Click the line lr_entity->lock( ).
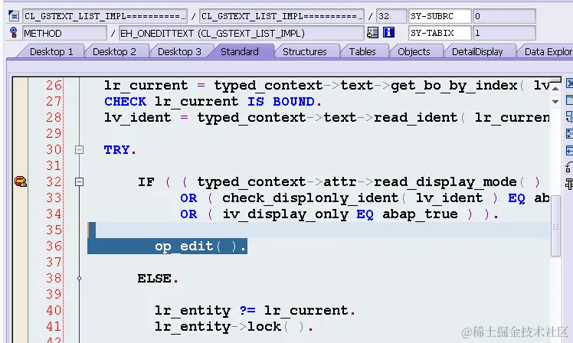This screenshot has width=573, height=343. click(234, 327)
